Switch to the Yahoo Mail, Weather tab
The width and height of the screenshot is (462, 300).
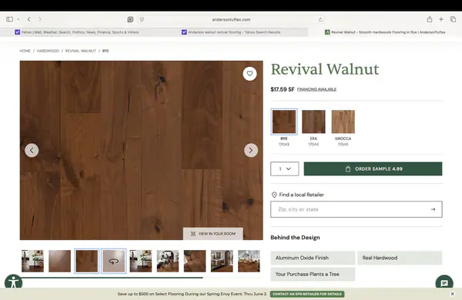coord(77,32)
